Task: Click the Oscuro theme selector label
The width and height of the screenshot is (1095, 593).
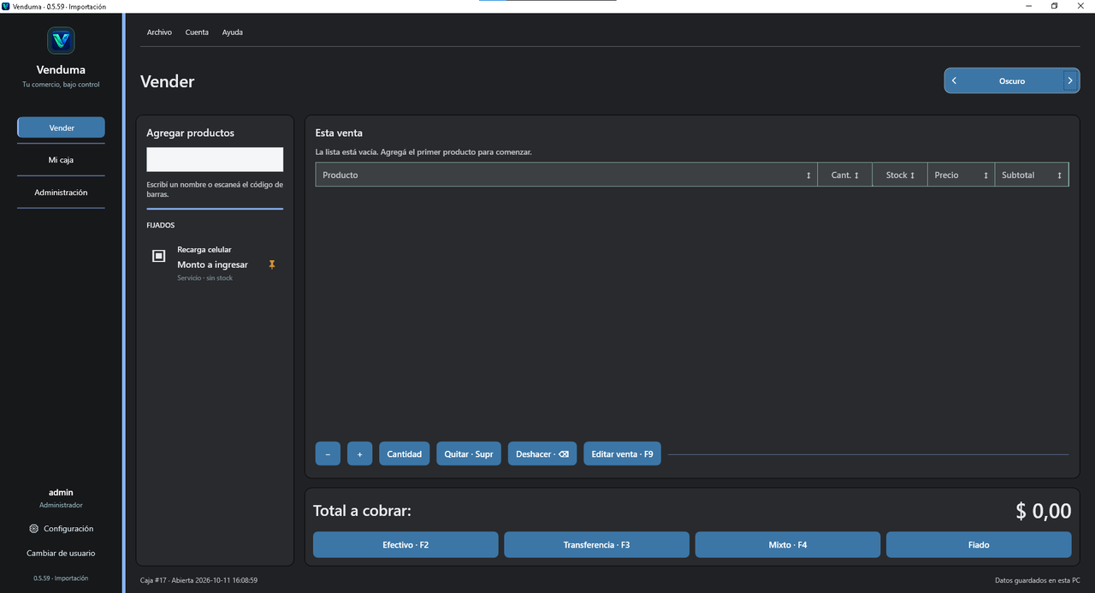Action: tap(1012, 81)
